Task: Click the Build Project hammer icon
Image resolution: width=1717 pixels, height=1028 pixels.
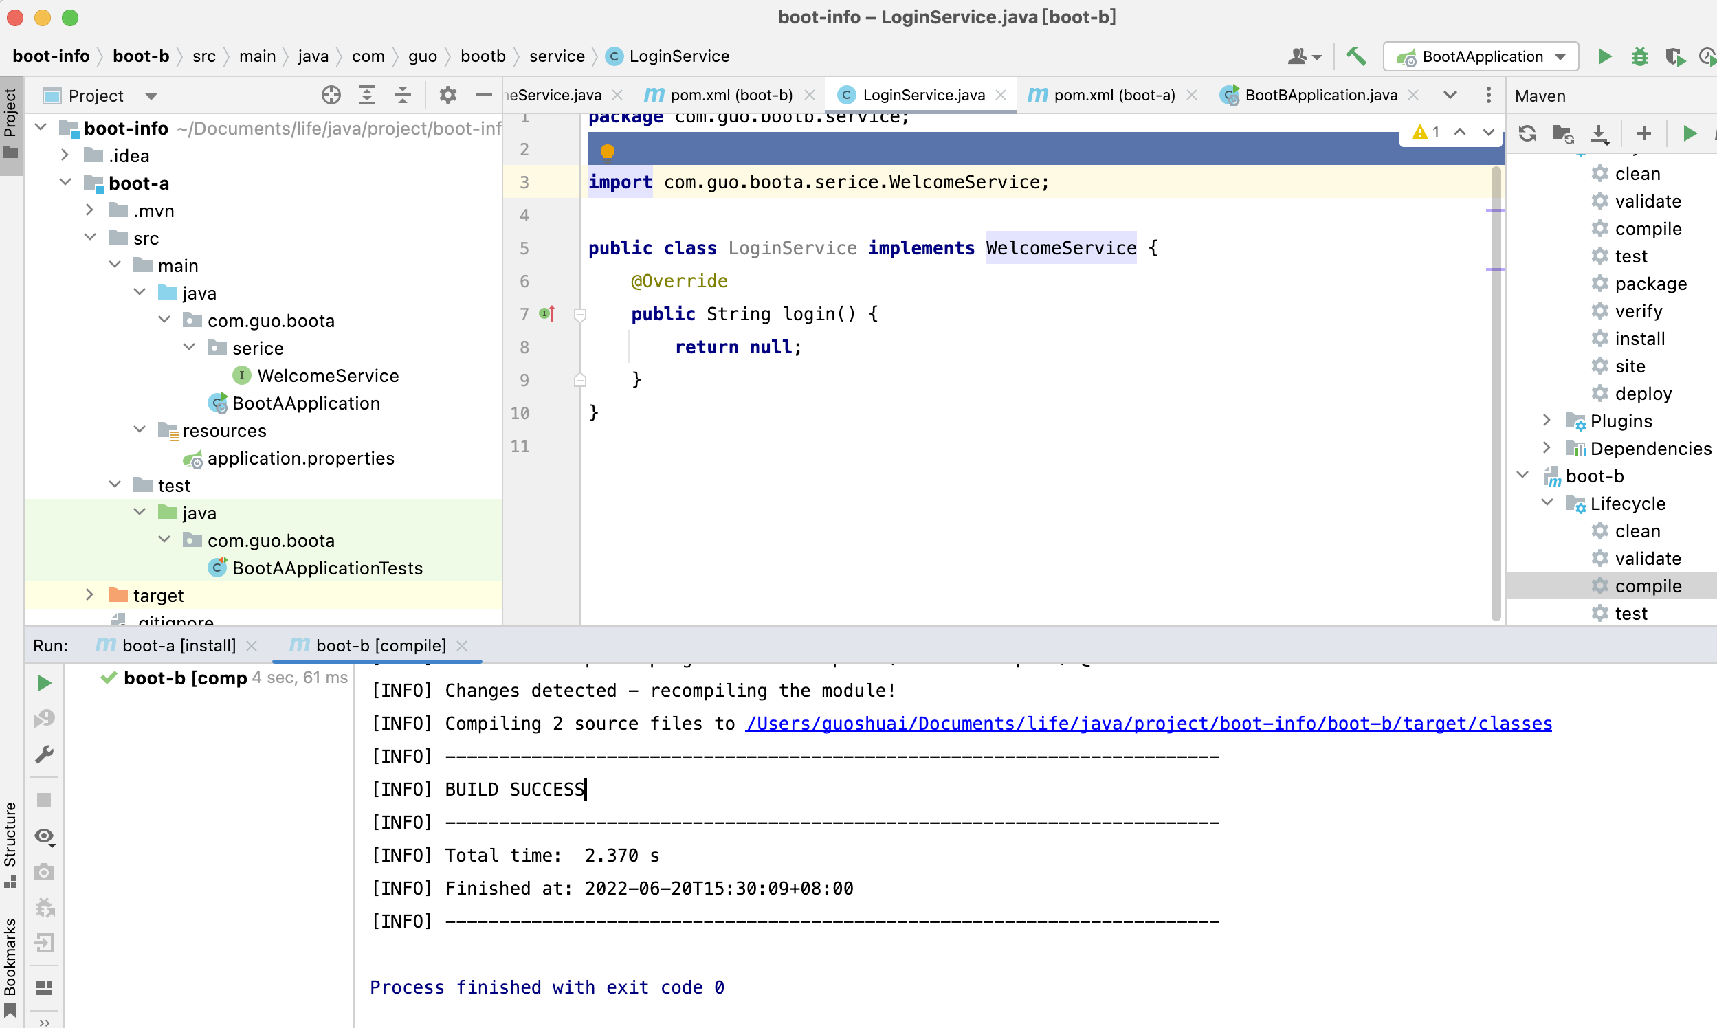Action: click(x=1355, y=56)
